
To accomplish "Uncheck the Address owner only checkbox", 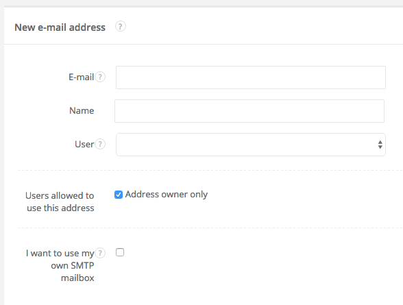I will click(119, 195).
